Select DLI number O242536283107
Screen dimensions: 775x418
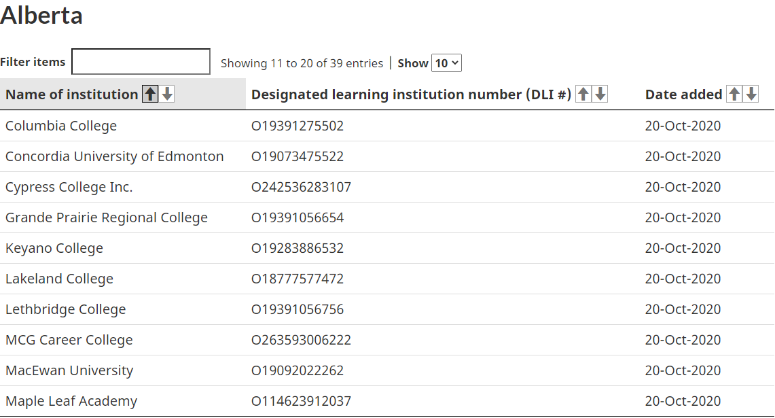301,187
